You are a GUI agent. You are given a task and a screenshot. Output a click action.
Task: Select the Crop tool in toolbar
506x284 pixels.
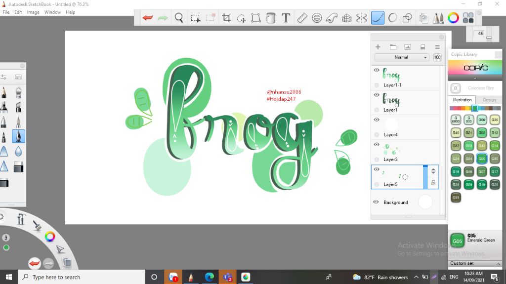click(x=226, y=18)
